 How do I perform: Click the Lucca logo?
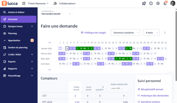[x=10, y=3]
